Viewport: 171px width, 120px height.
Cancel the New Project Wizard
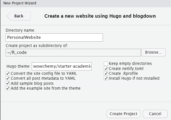(155, 114)
